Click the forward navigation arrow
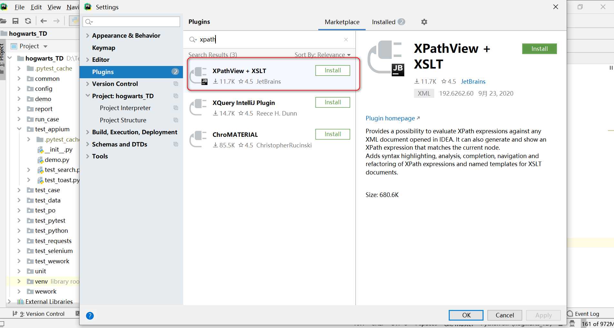The height and width of the screenshot is (328, 614). [x=56, y=21]
